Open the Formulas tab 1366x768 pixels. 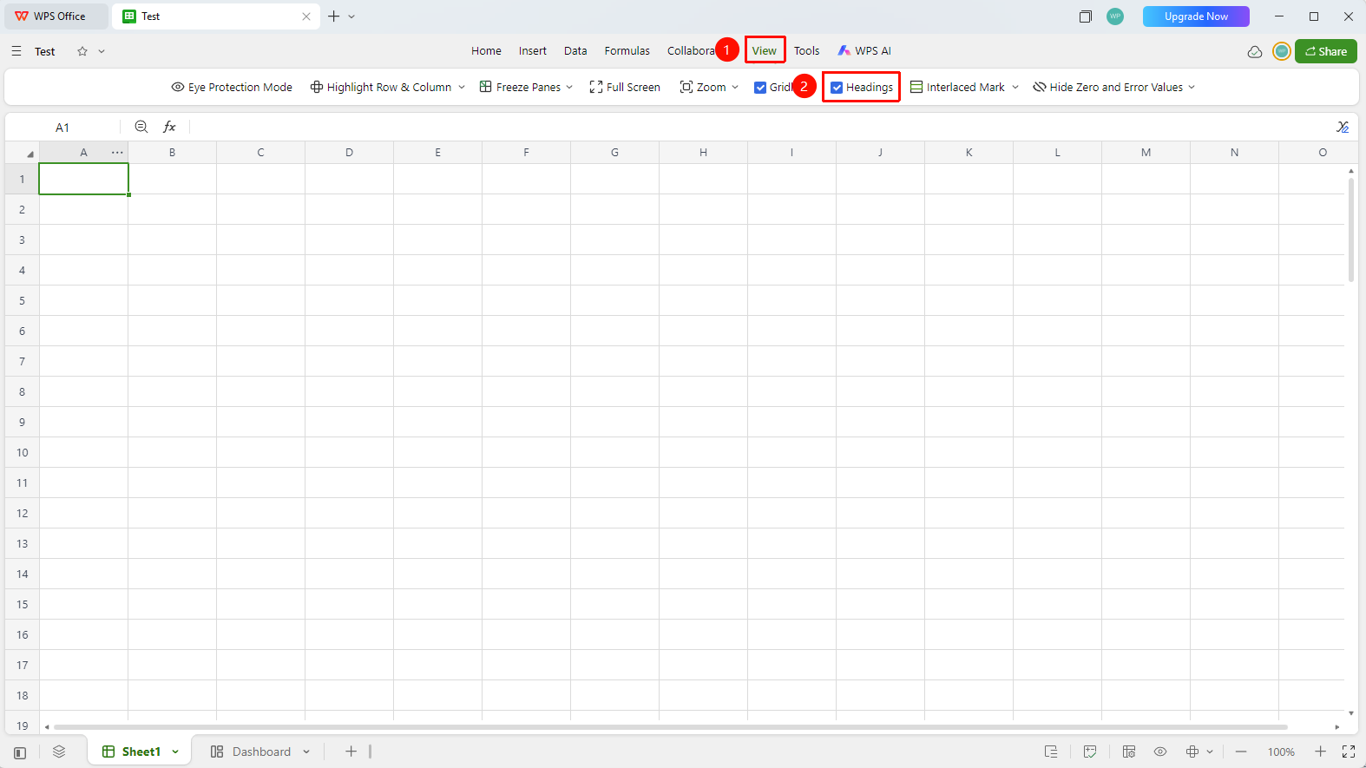(627, 51)
